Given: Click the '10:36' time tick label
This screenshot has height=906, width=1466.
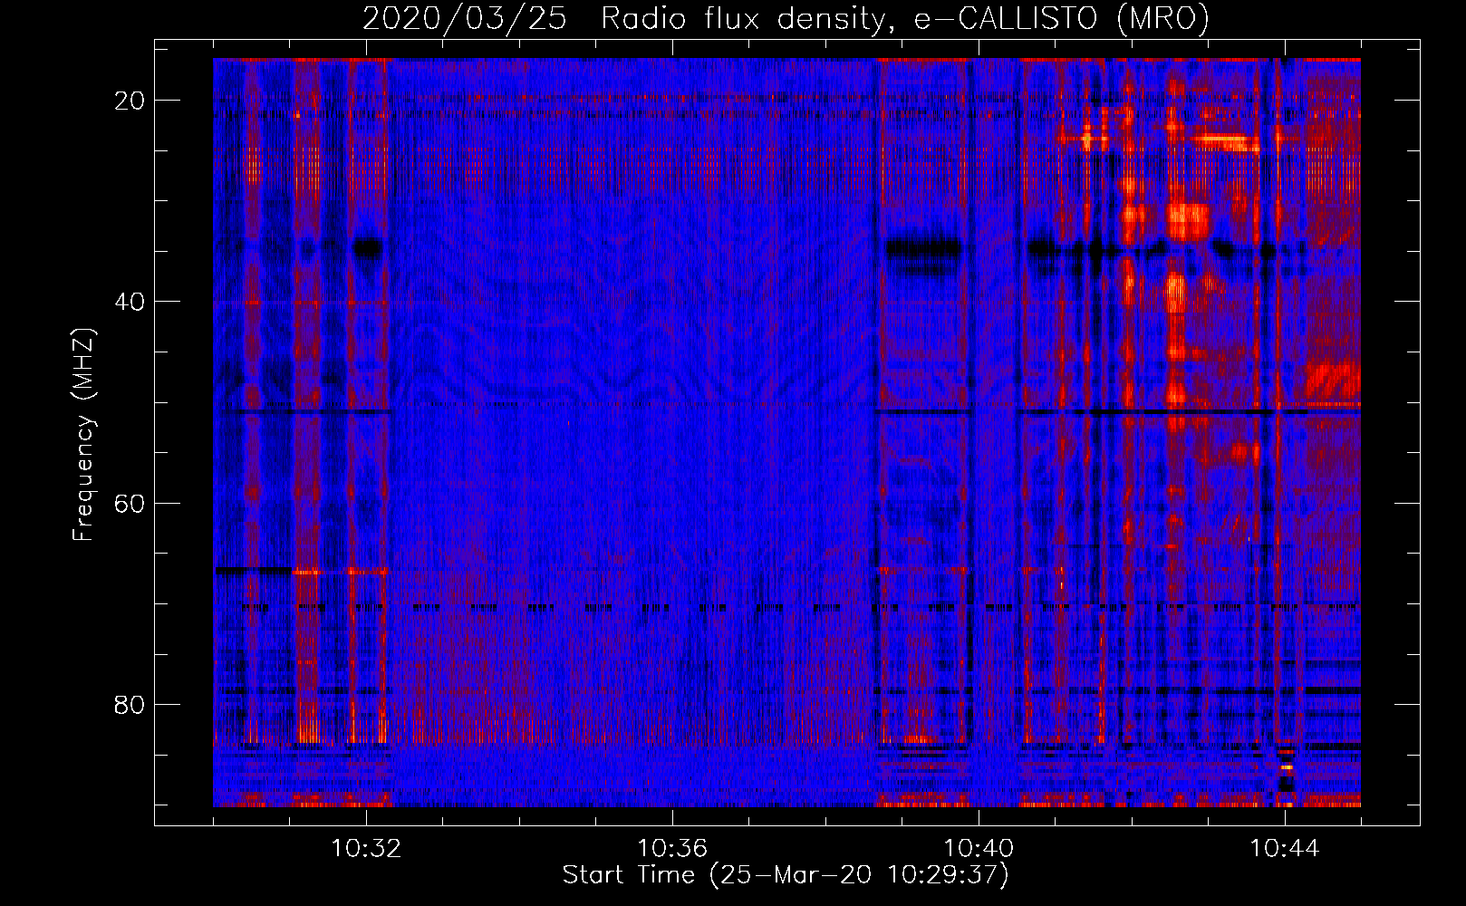Looking at the screenshot, I should click(672, 849).
